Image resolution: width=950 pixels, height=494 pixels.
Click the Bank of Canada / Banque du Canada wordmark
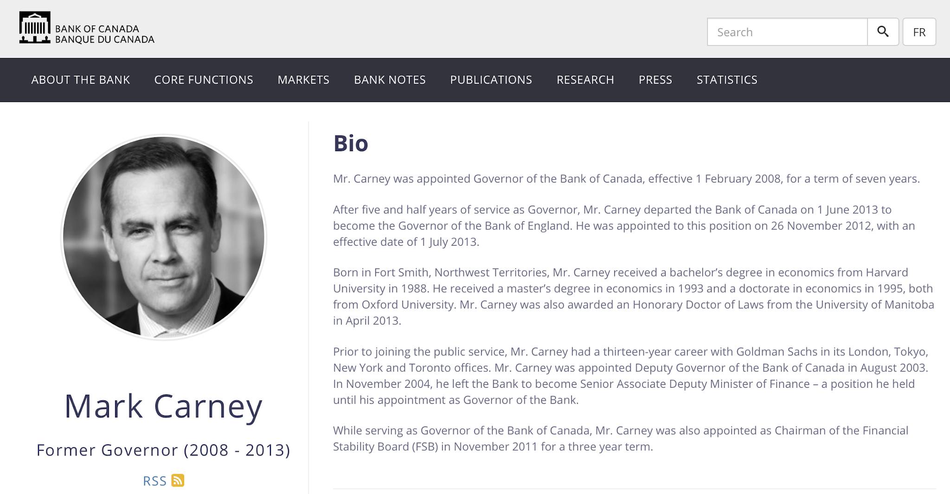[x=105, y=34]
